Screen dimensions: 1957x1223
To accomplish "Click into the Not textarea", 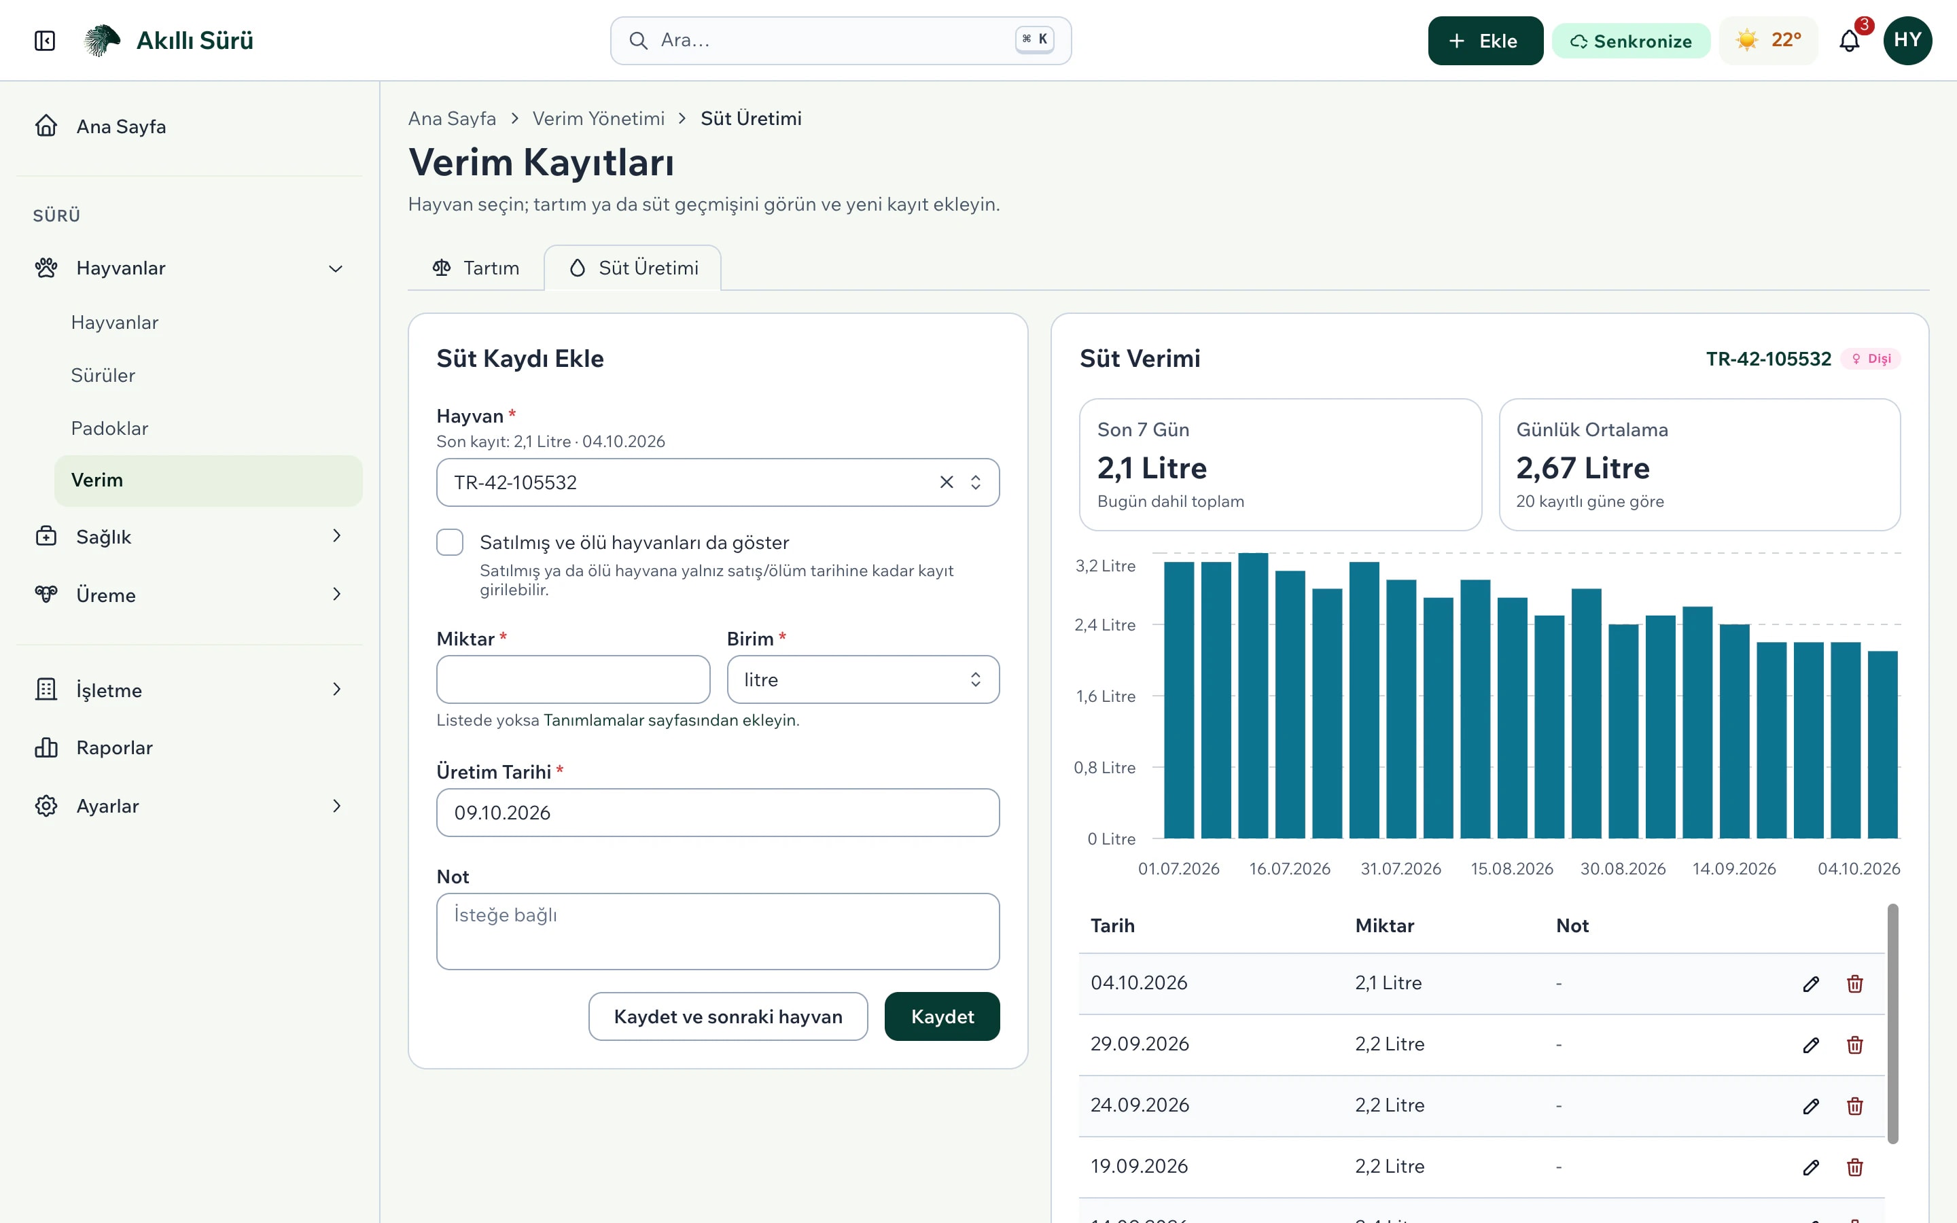I will [718, 931].
